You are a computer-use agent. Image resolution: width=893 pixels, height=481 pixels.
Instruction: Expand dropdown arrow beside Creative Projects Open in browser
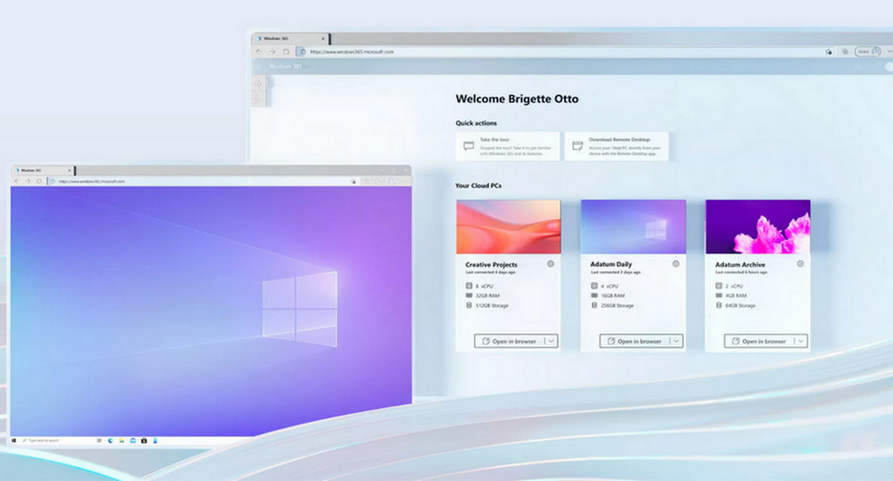click(551, 342)
